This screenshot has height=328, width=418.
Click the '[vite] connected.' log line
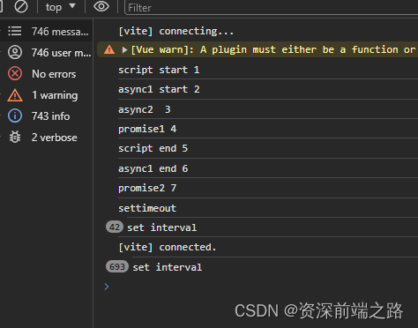167,247
